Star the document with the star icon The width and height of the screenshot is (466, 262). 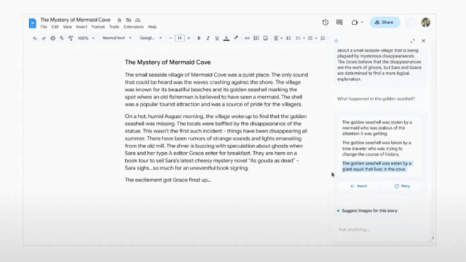(119, 20)
